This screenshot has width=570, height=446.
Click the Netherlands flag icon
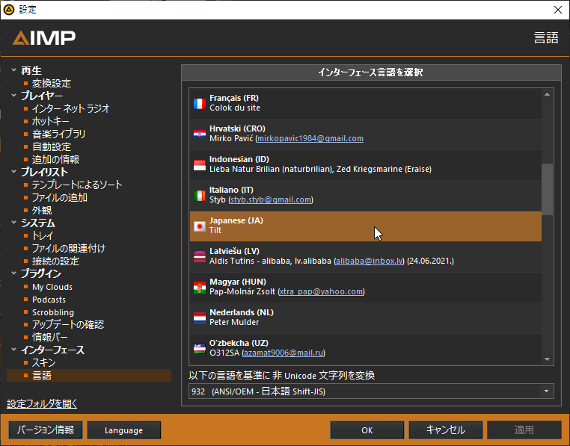pos(200,318)
